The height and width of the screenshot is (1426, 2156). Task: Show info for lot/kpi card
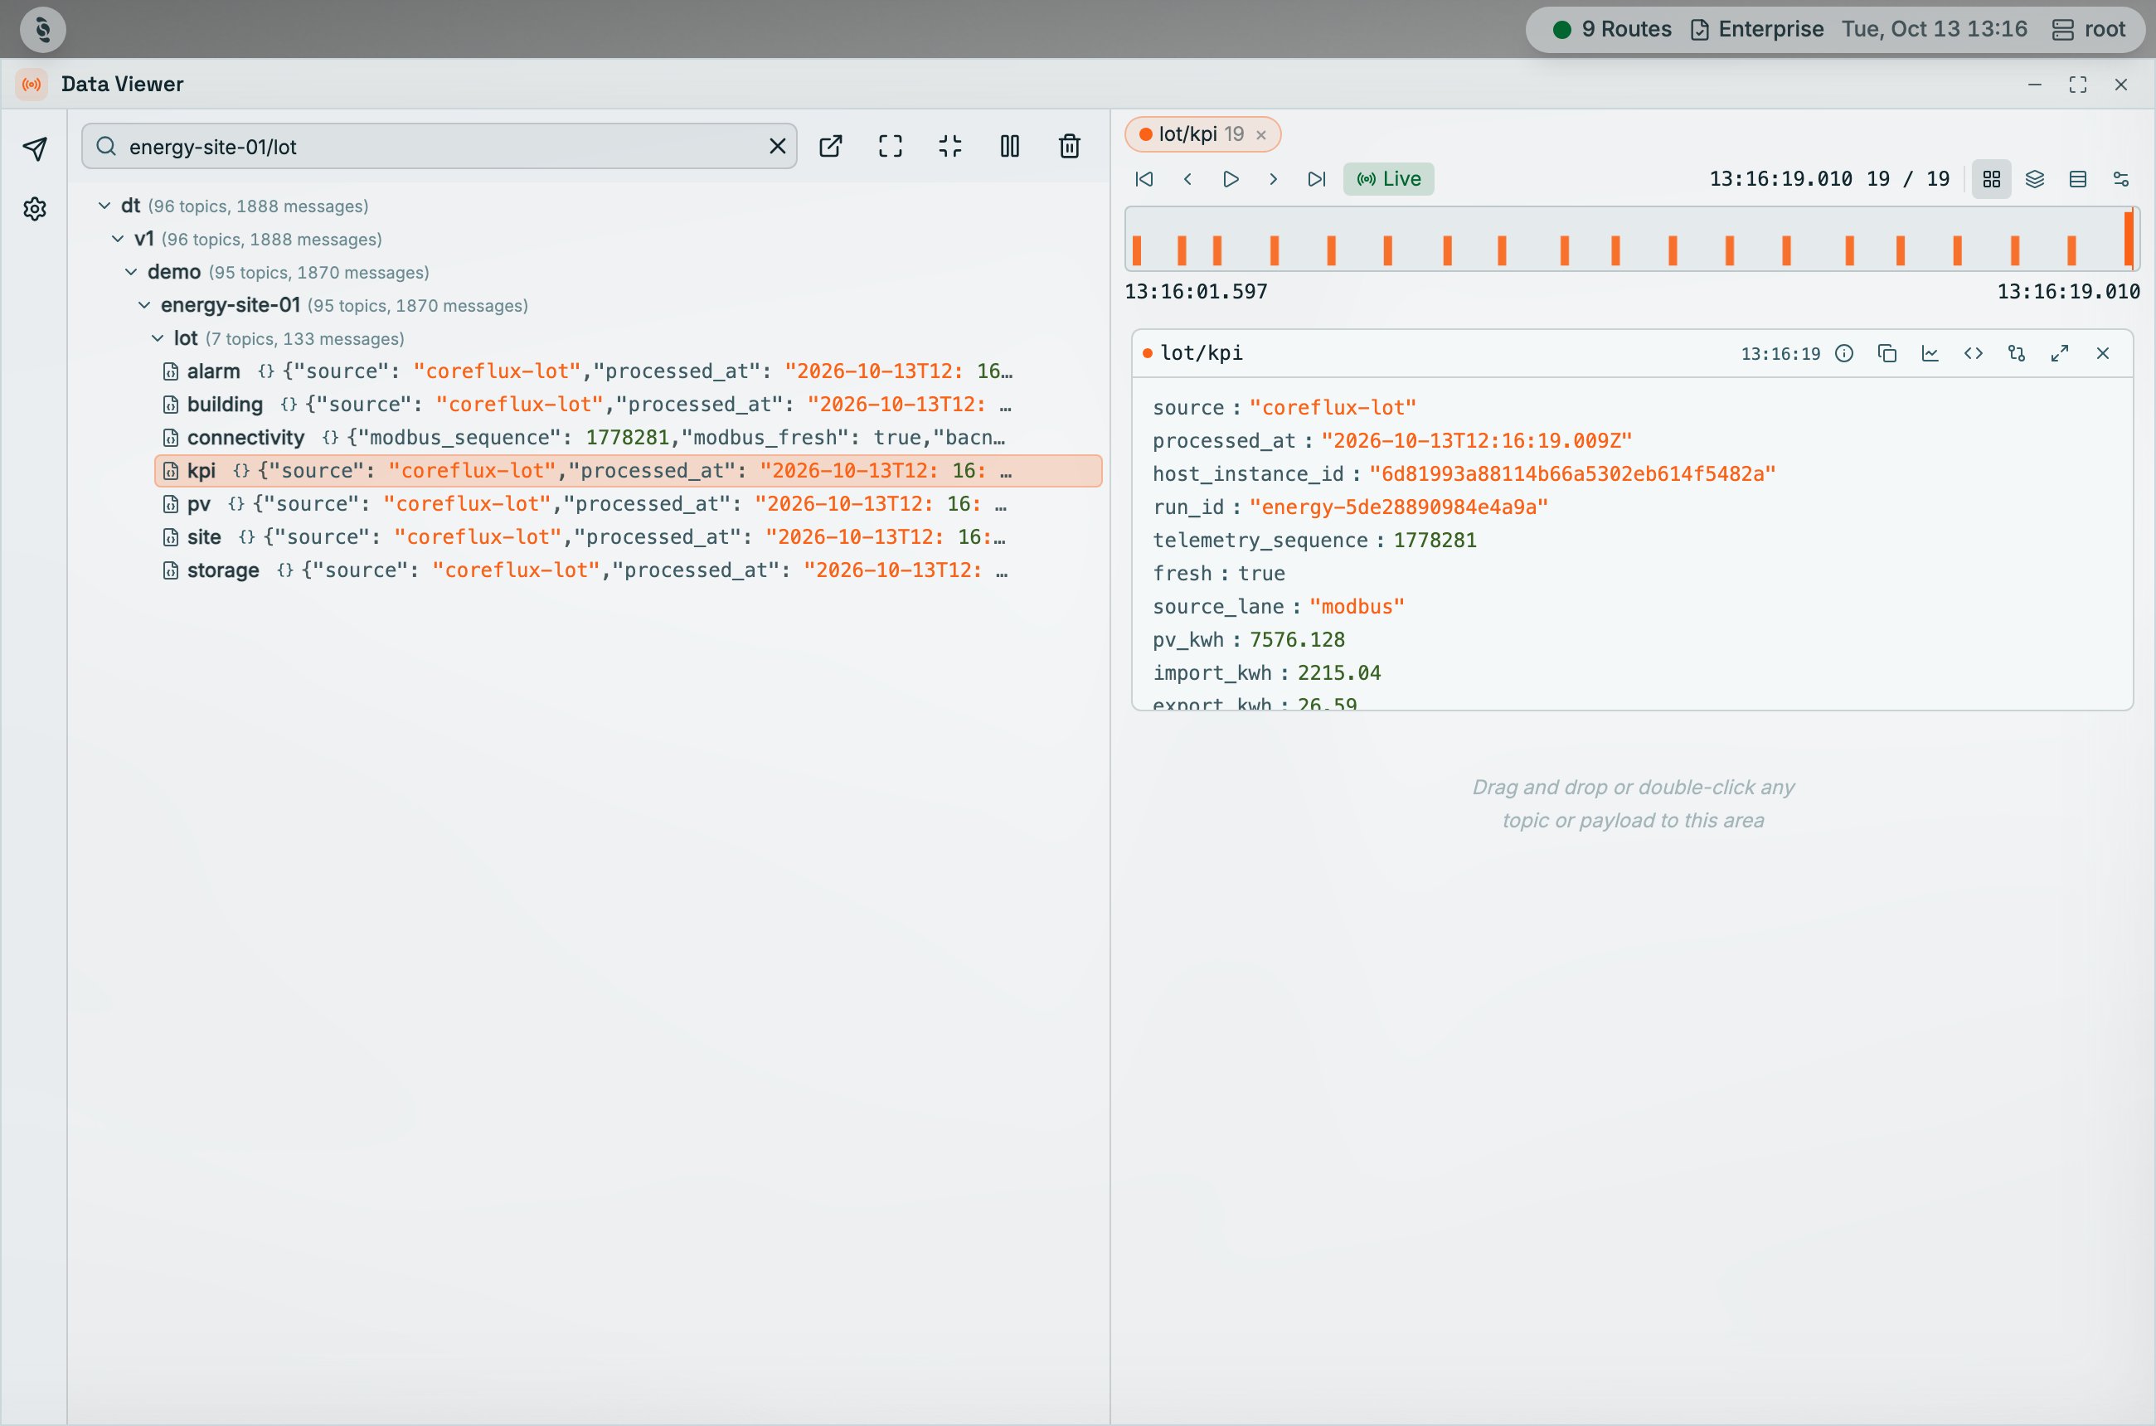[x=1844, y=354]
